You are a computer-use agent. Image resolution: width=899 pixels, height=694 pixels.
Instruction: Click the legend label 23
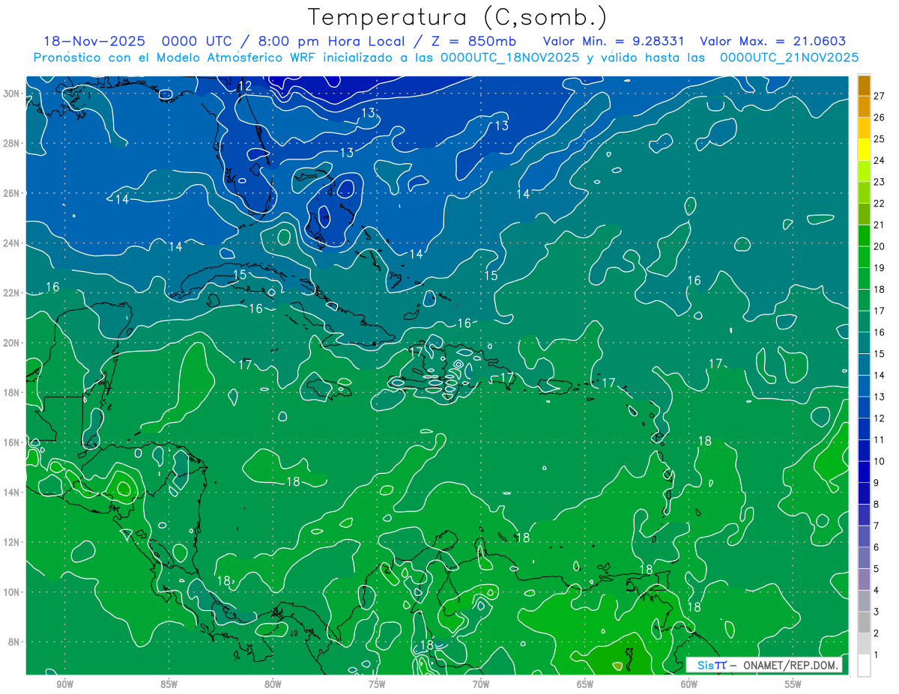coord(879,182)
